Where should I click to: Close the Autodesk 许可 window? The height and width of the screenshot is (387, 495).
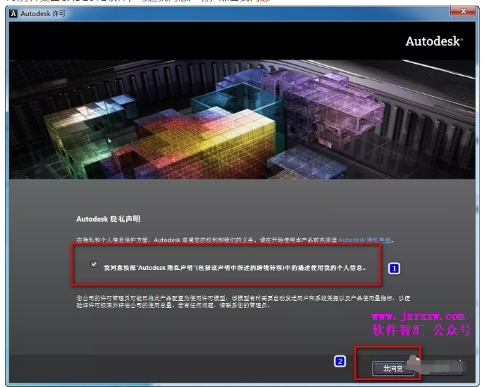tap(463, 11)
